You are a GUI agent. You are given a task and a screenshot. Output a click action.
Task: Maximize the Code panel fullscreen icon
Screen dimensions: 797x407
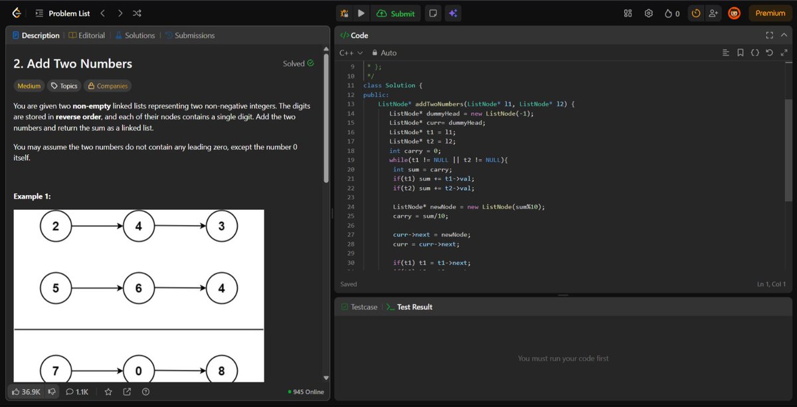click(770, 35)
